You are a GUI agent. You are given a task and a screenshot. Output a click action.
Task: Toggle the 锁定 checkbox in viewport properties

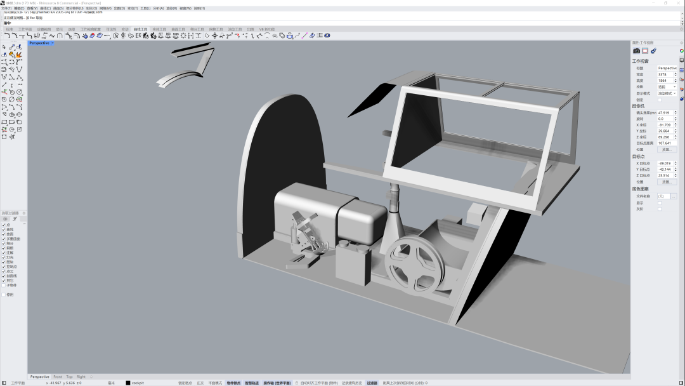pos(660,100)
